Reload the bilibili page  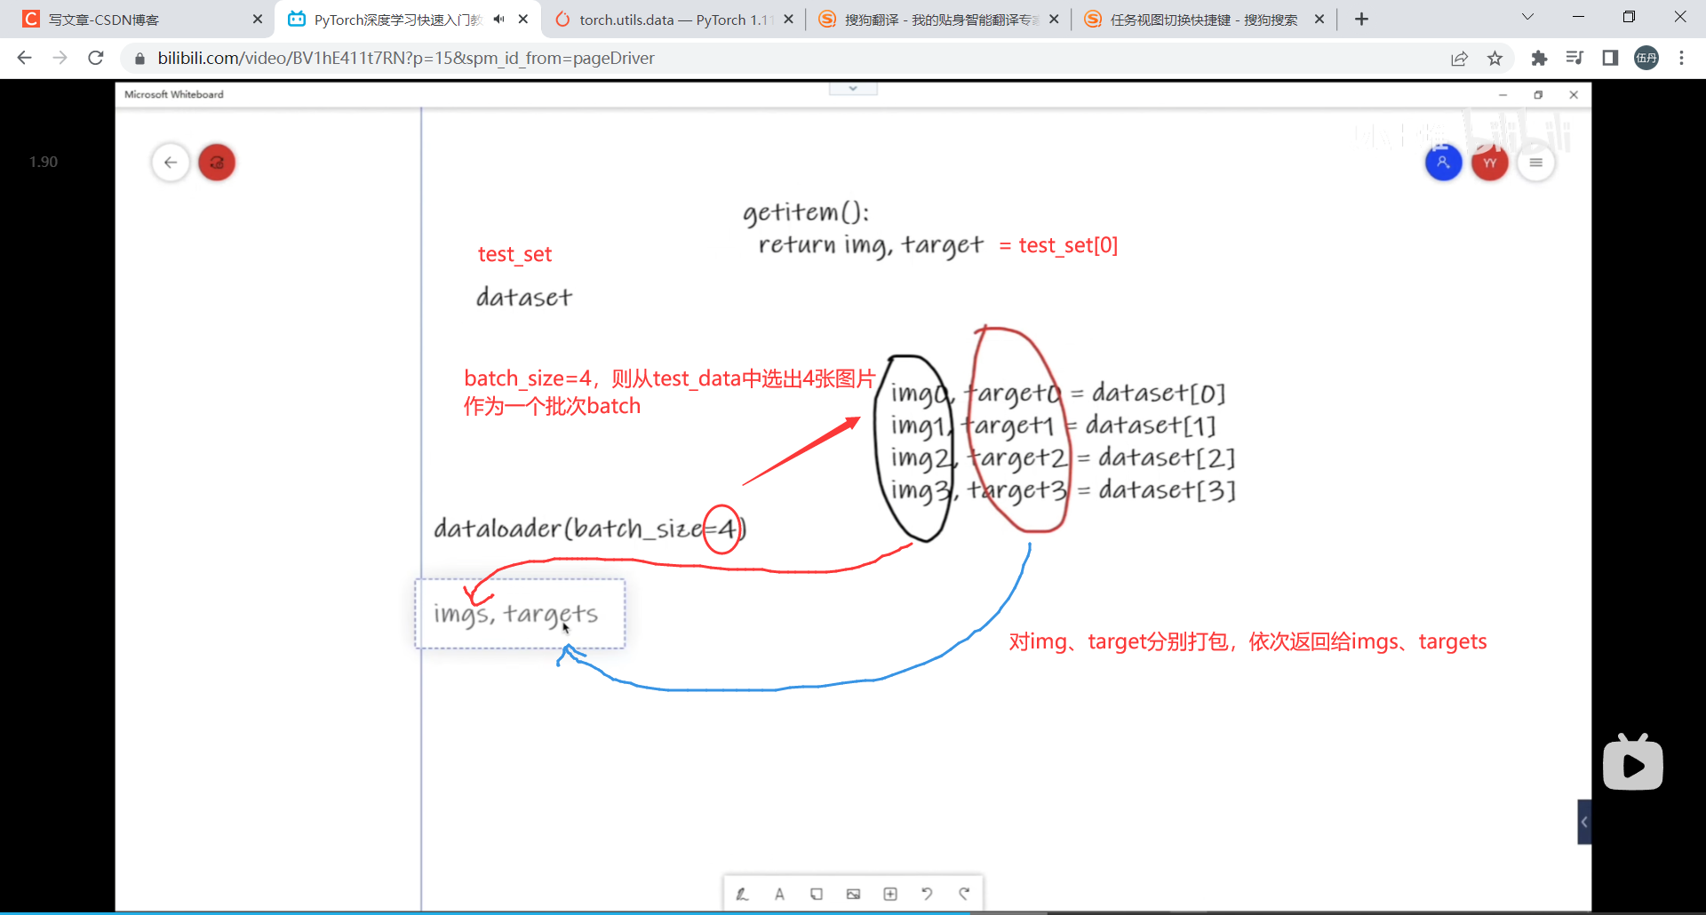(x=96, y=58)
